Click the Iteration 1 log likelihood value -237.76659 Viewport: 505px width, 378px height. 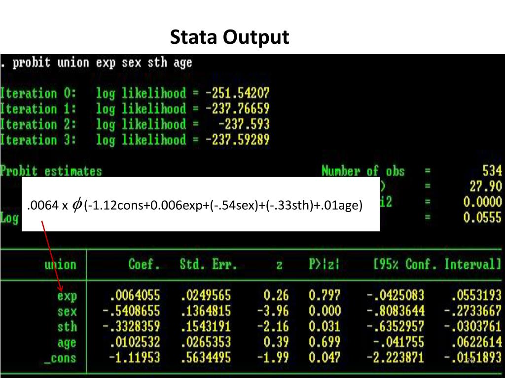tap(237, 109)
